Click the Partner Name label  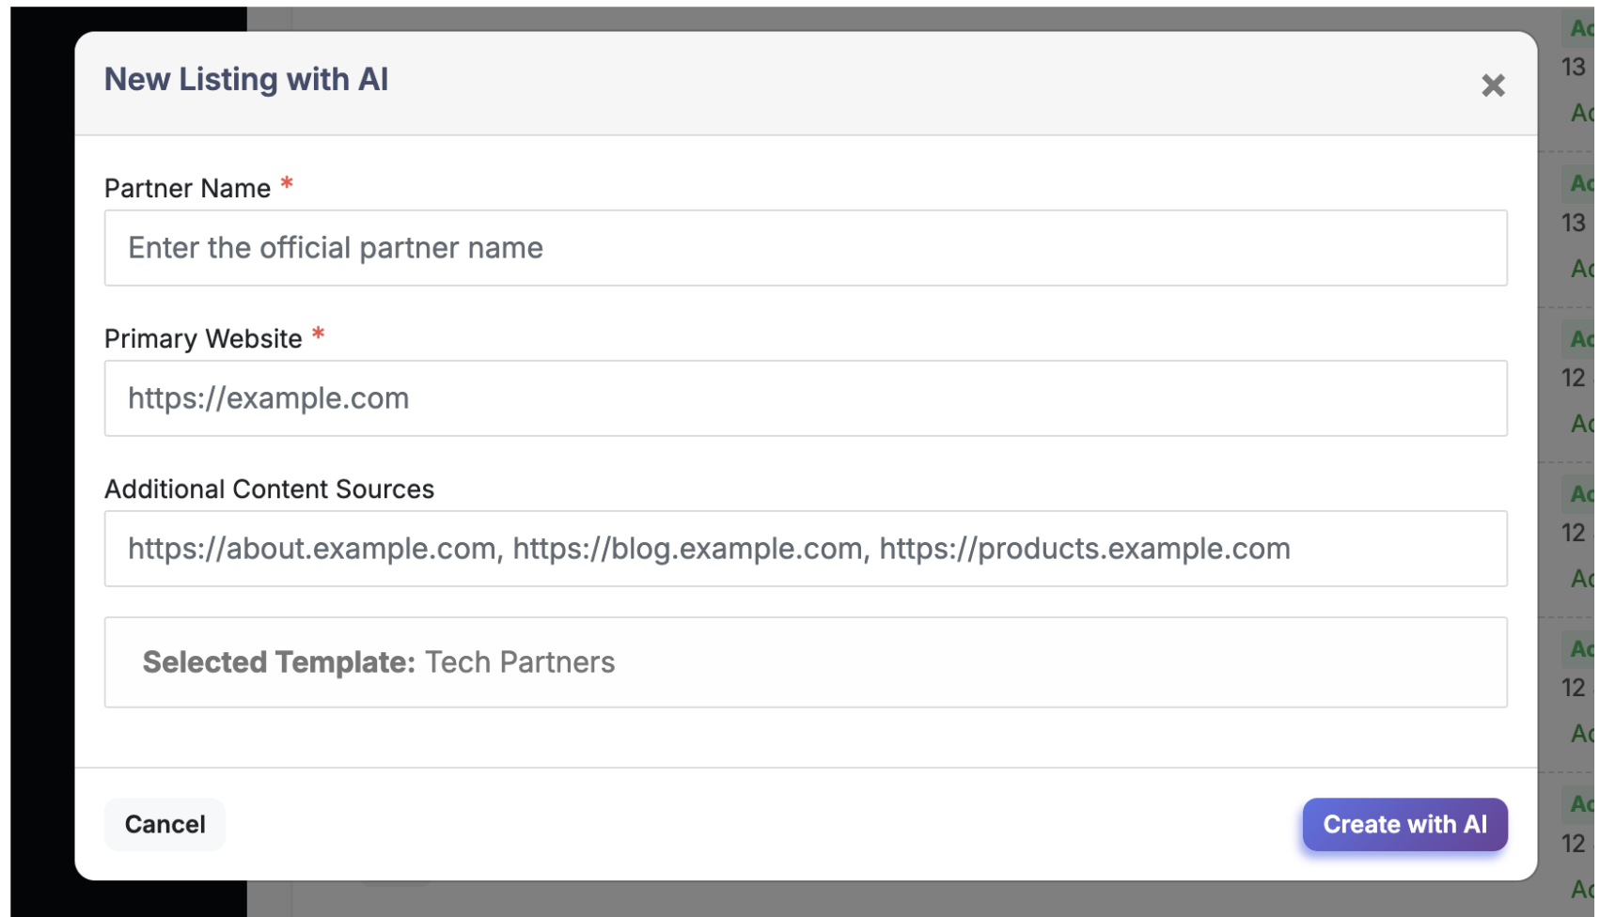point(188,189)
